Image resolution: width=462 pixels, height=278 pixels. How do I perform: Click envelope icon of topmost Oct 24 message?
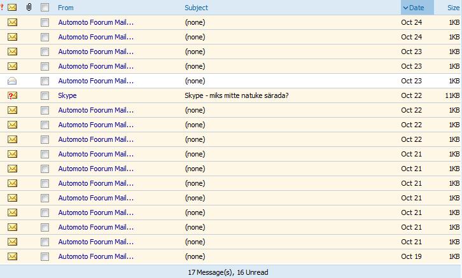click(x=12, y=22)
